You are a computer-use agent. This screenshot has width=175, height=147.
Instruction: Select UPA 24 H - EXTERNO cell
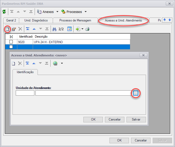coord(82,42)
